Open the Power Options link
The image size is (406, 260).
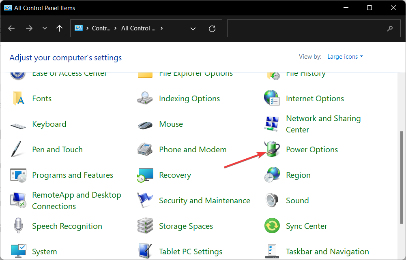pos(312,150)
